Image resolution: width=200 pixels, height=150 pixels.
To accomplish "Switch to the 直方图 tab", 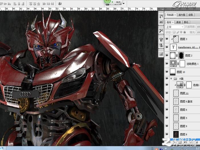I will [x=182, y=15].
